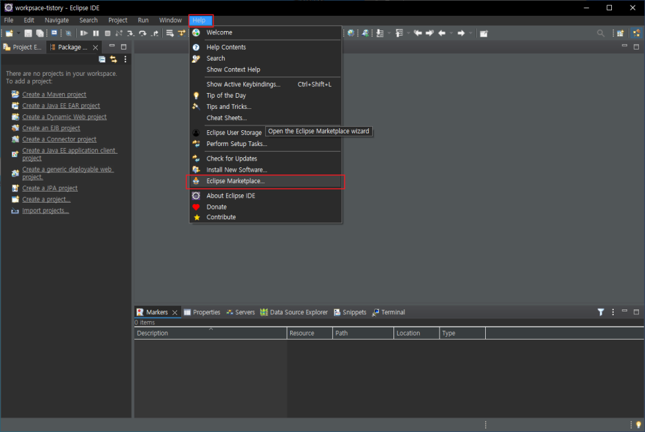Open the File menu
Screen dimensions: 645x432
click(x=9, y=20)
